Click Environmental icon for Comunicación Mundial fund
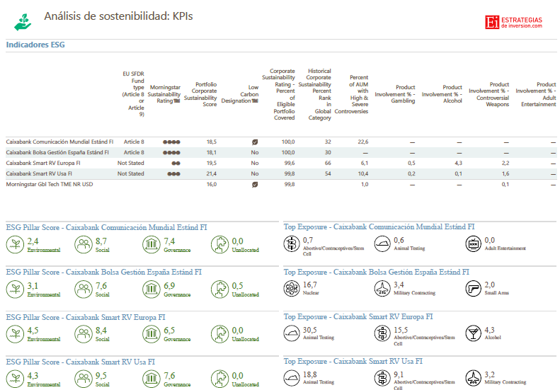 coord(15,244)
